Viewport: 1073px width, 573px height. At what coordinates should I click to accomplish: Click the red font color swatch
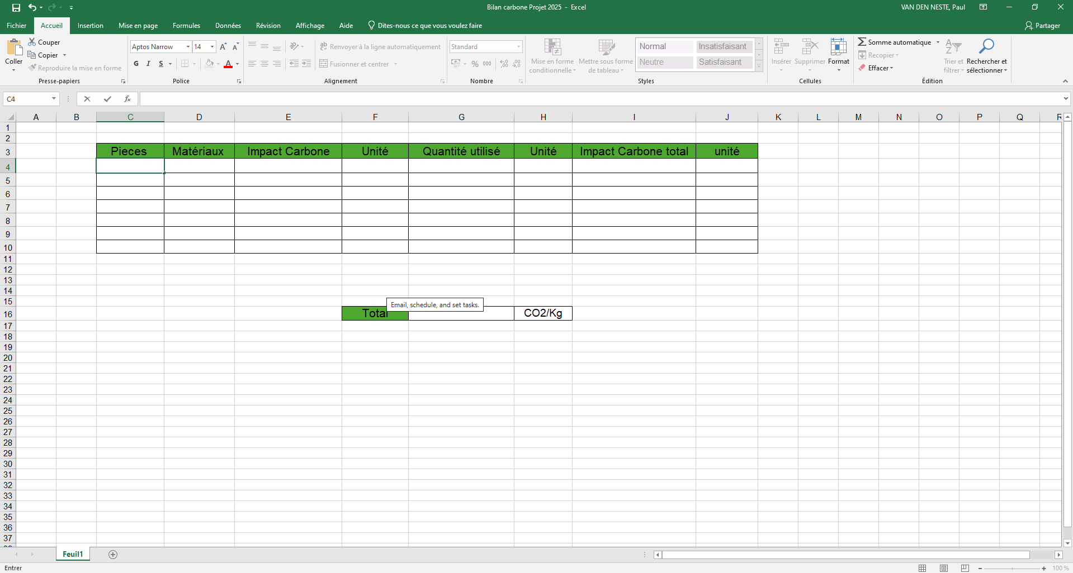(228, 64)
